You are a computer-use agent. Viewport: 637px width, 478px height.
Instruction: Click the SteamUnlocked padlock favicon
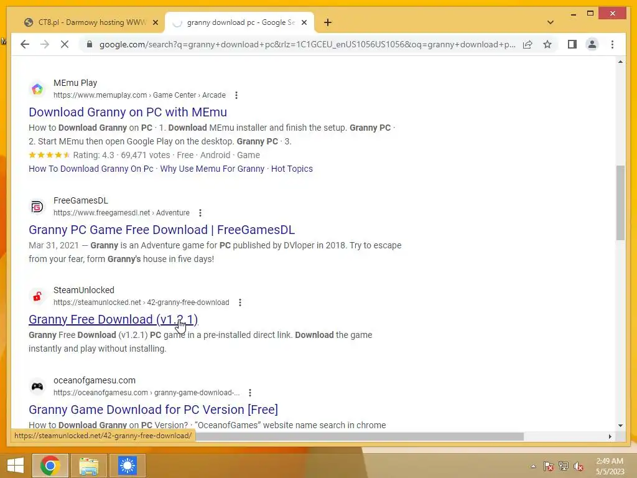pyautogui.click(x=37, y=296)
